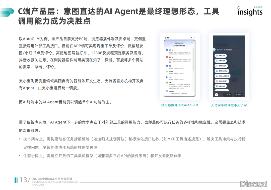Tap the 我要坐公交 bus suggestion chip
This screenshot has height=190, width=271.
click(221, 56)
